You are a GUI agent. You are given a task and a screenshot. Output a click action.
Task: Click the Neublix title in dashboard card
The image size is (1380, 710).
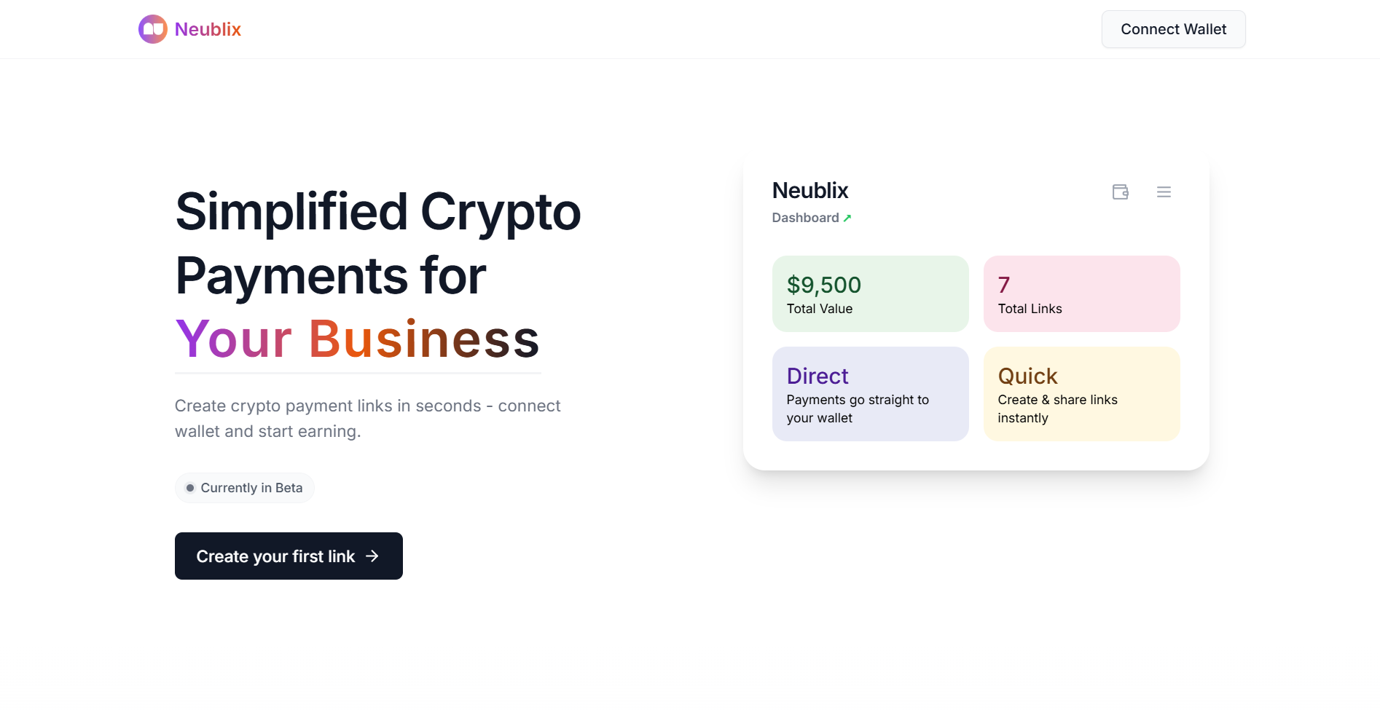coord(810,191)
